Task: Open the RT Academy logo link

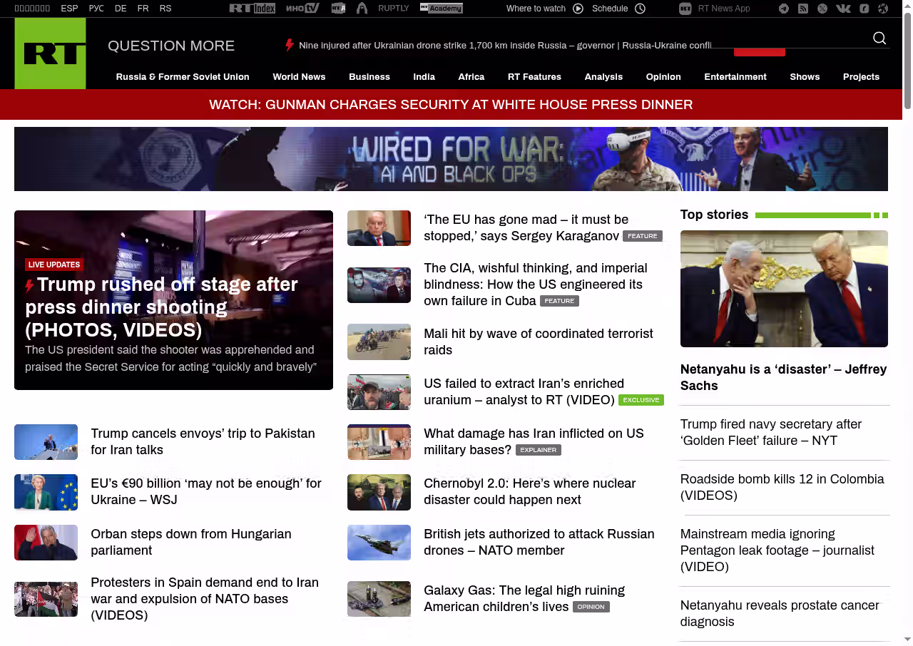Action: [x=441, y=9]
